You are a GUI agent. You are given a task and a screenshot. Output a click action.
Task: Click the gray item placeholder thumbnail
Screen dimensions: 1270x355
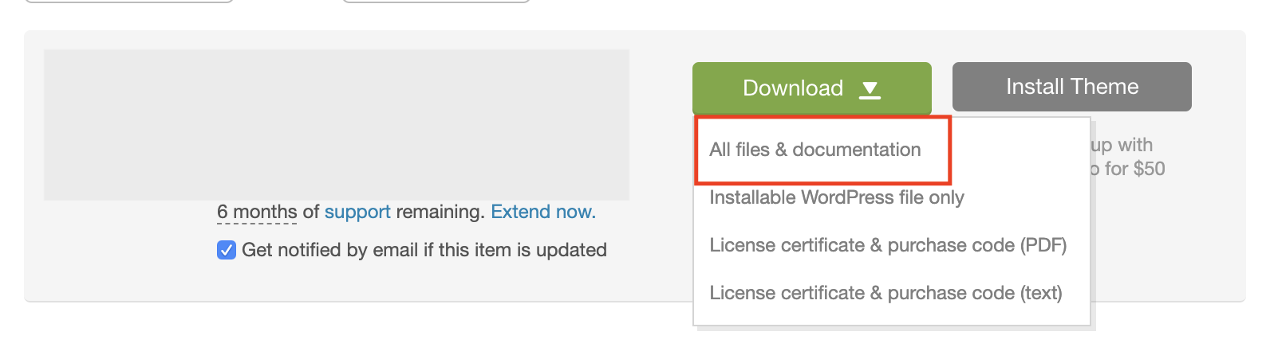pos(337,125)
